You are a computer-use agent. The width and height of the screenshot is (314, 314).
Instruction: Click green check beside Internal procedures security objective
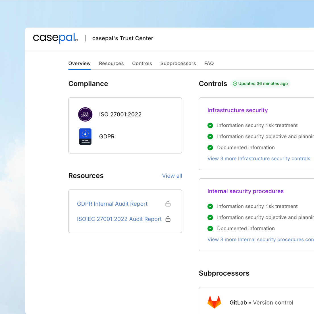pyautogui.click(x=210, y=217)
